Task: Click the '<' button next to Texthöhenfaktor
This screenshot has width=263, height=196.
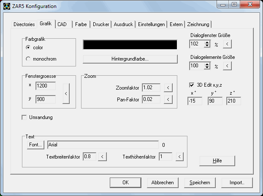Action: click(179, 157)
